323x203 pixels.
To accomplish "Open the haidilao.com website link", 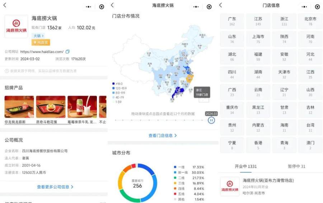I will point(42,52).
